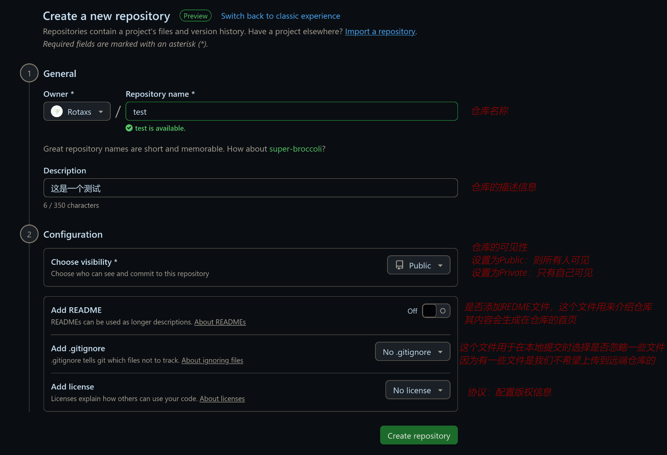Click the green availability checkmark icon
Viewport: 667px width, 455px height.
(129, 128)
